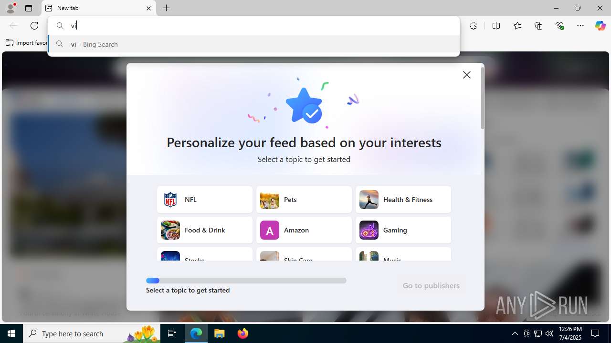Select the Gaming topic
The image size is (611, 343).
click(403, 230)
